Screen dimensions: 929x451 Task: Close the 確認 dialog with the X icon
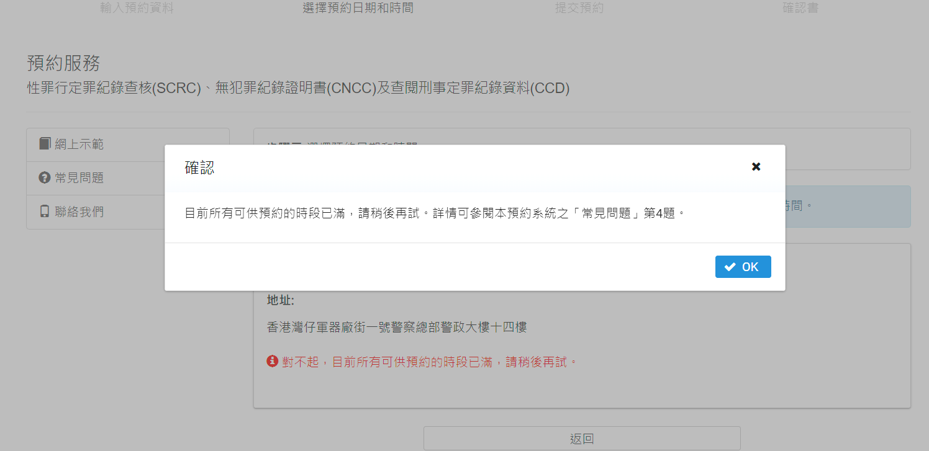coord(756,166)
